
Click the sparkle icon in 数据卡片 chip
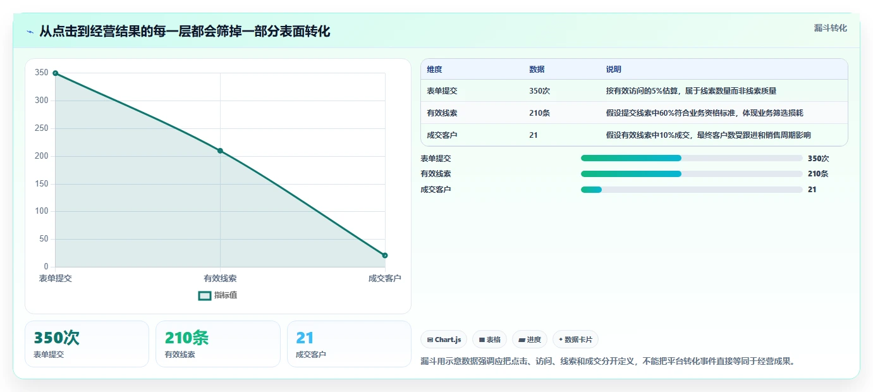click(561, 340)
